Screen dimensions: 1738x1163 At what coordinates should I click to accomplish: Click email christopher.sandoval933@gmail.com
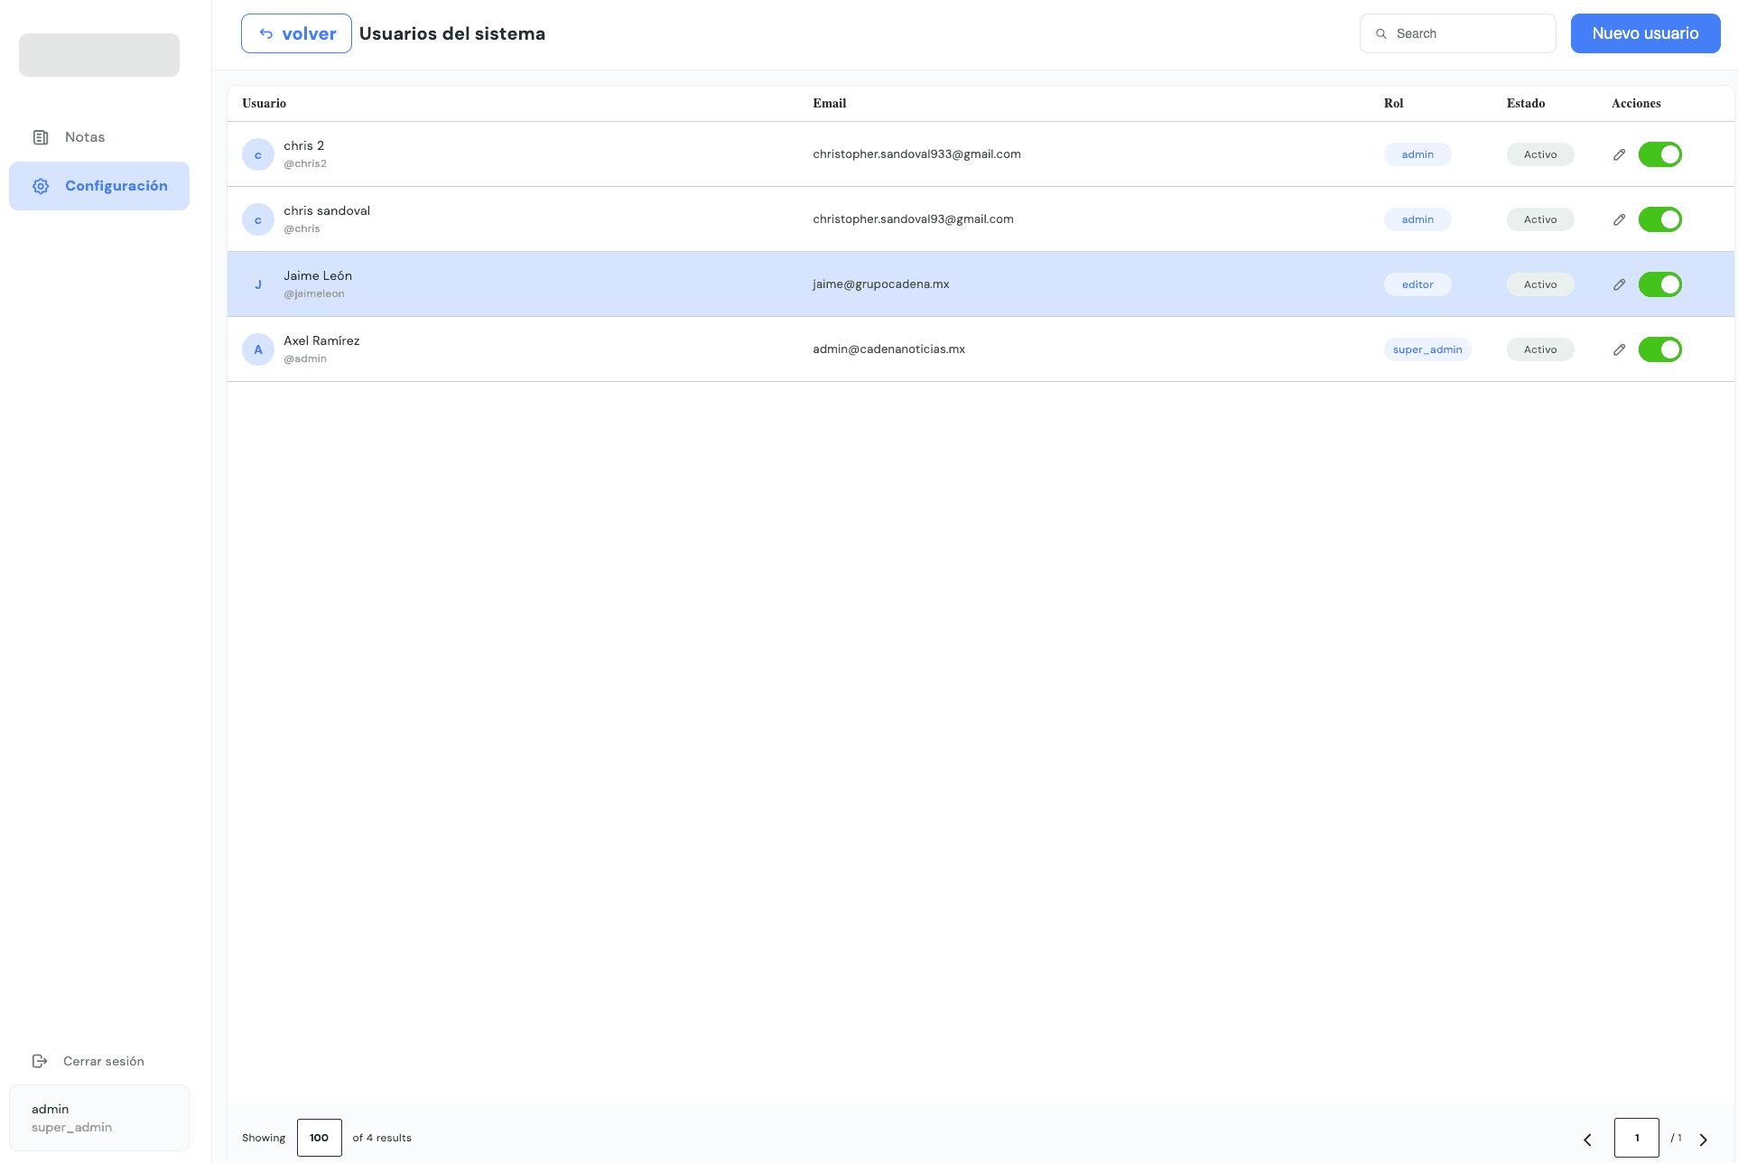pos(916,154)
